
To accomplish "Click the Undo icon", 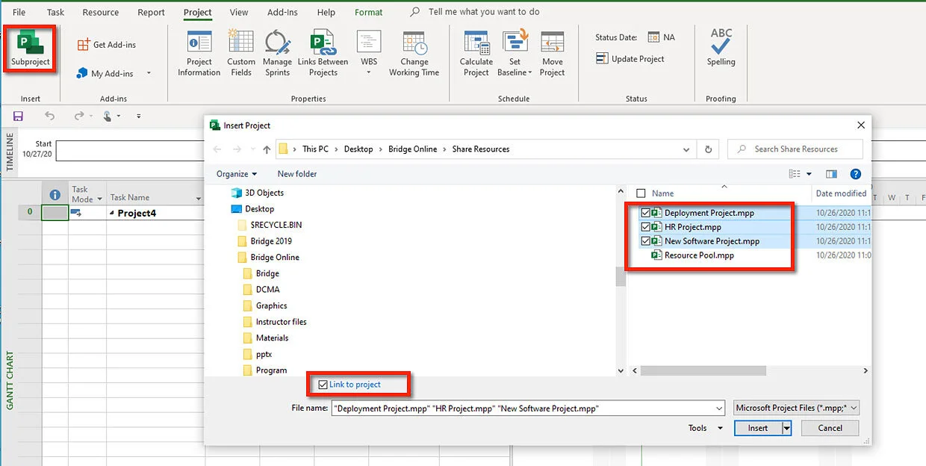I will click(49, 116).
